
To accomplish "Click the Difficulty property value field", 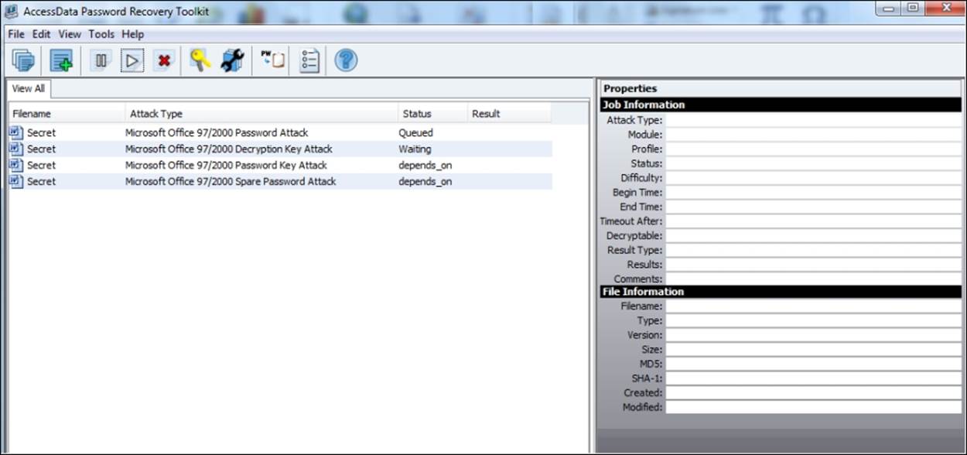I will tap(814, 178).
